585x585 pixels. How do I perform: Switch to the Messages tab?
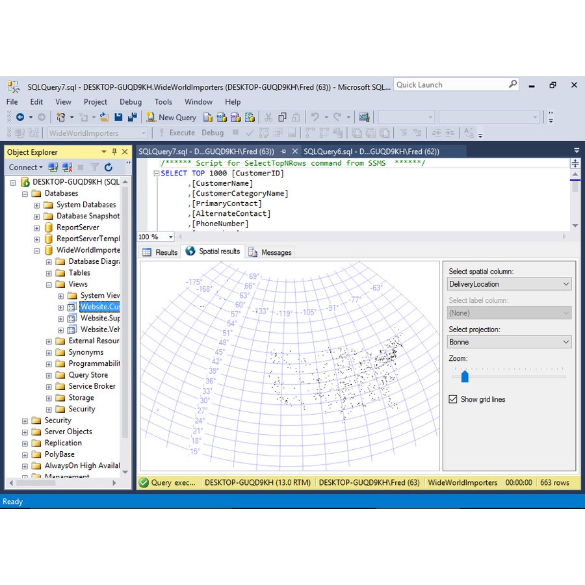pos(270,253)
